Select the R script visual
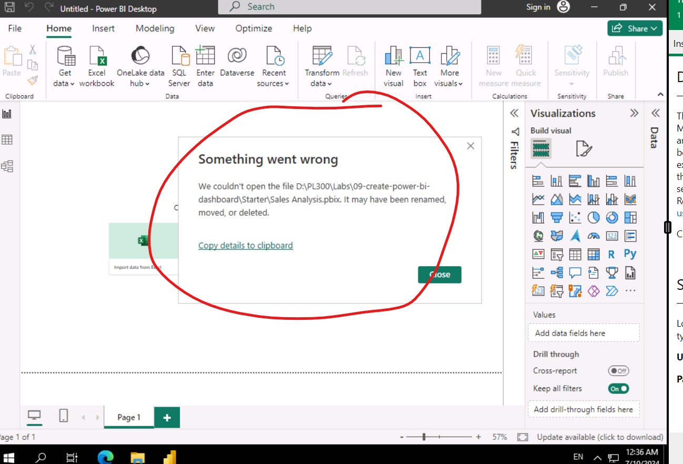683x464 pixels. pos(611,254)
